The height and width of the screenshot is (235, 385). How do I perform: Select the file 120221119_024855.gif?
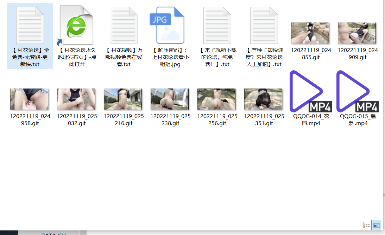pyautogui.click(x=310, y=33)
